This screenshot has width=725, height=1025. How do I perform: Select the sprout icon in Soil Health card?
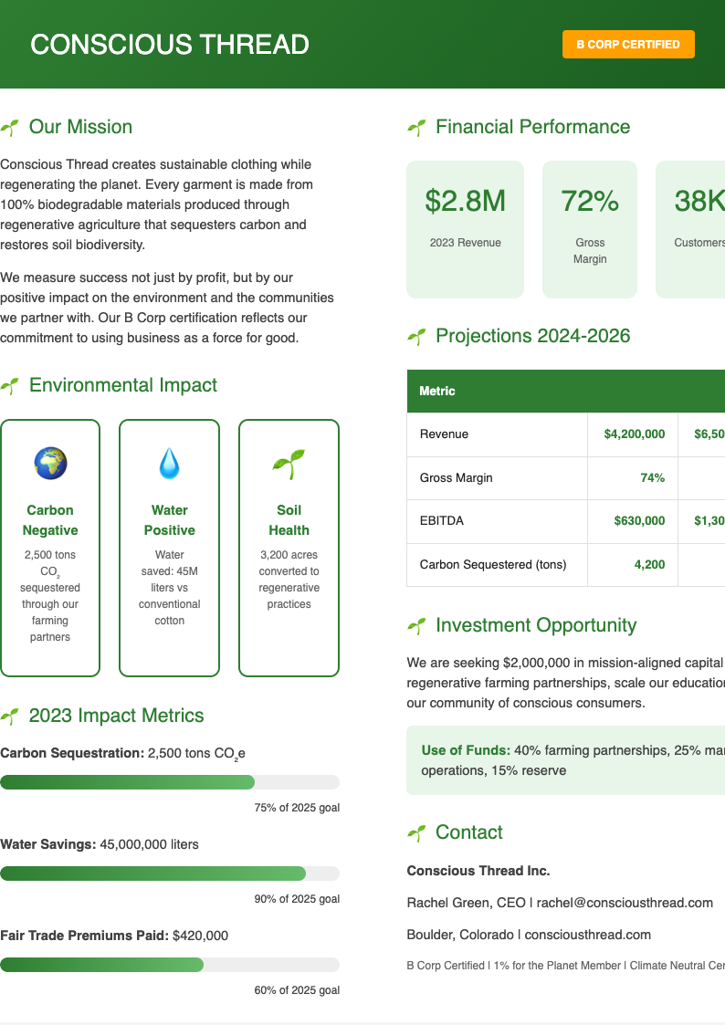[x=289, y=463]
